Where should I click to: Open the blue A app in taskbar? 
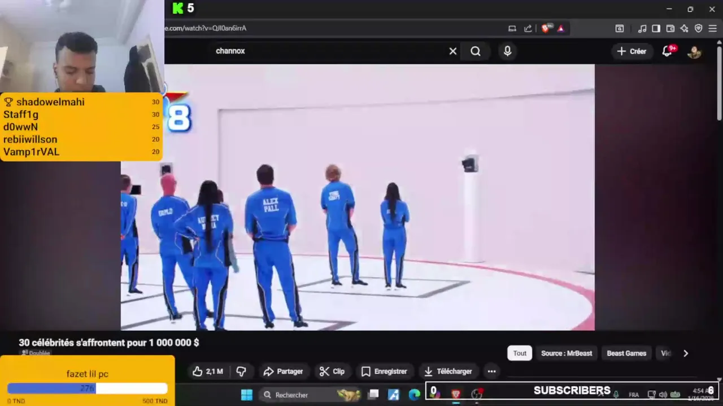[394, 395]
